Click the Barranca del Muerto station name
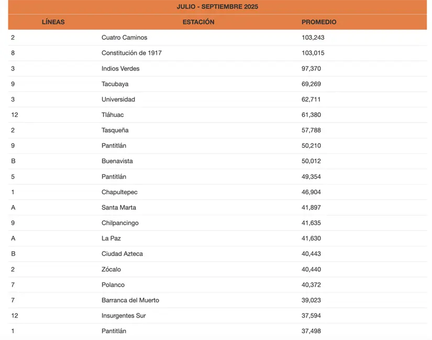This screenshot has width=432, height=340. click(x=130, y=300)
